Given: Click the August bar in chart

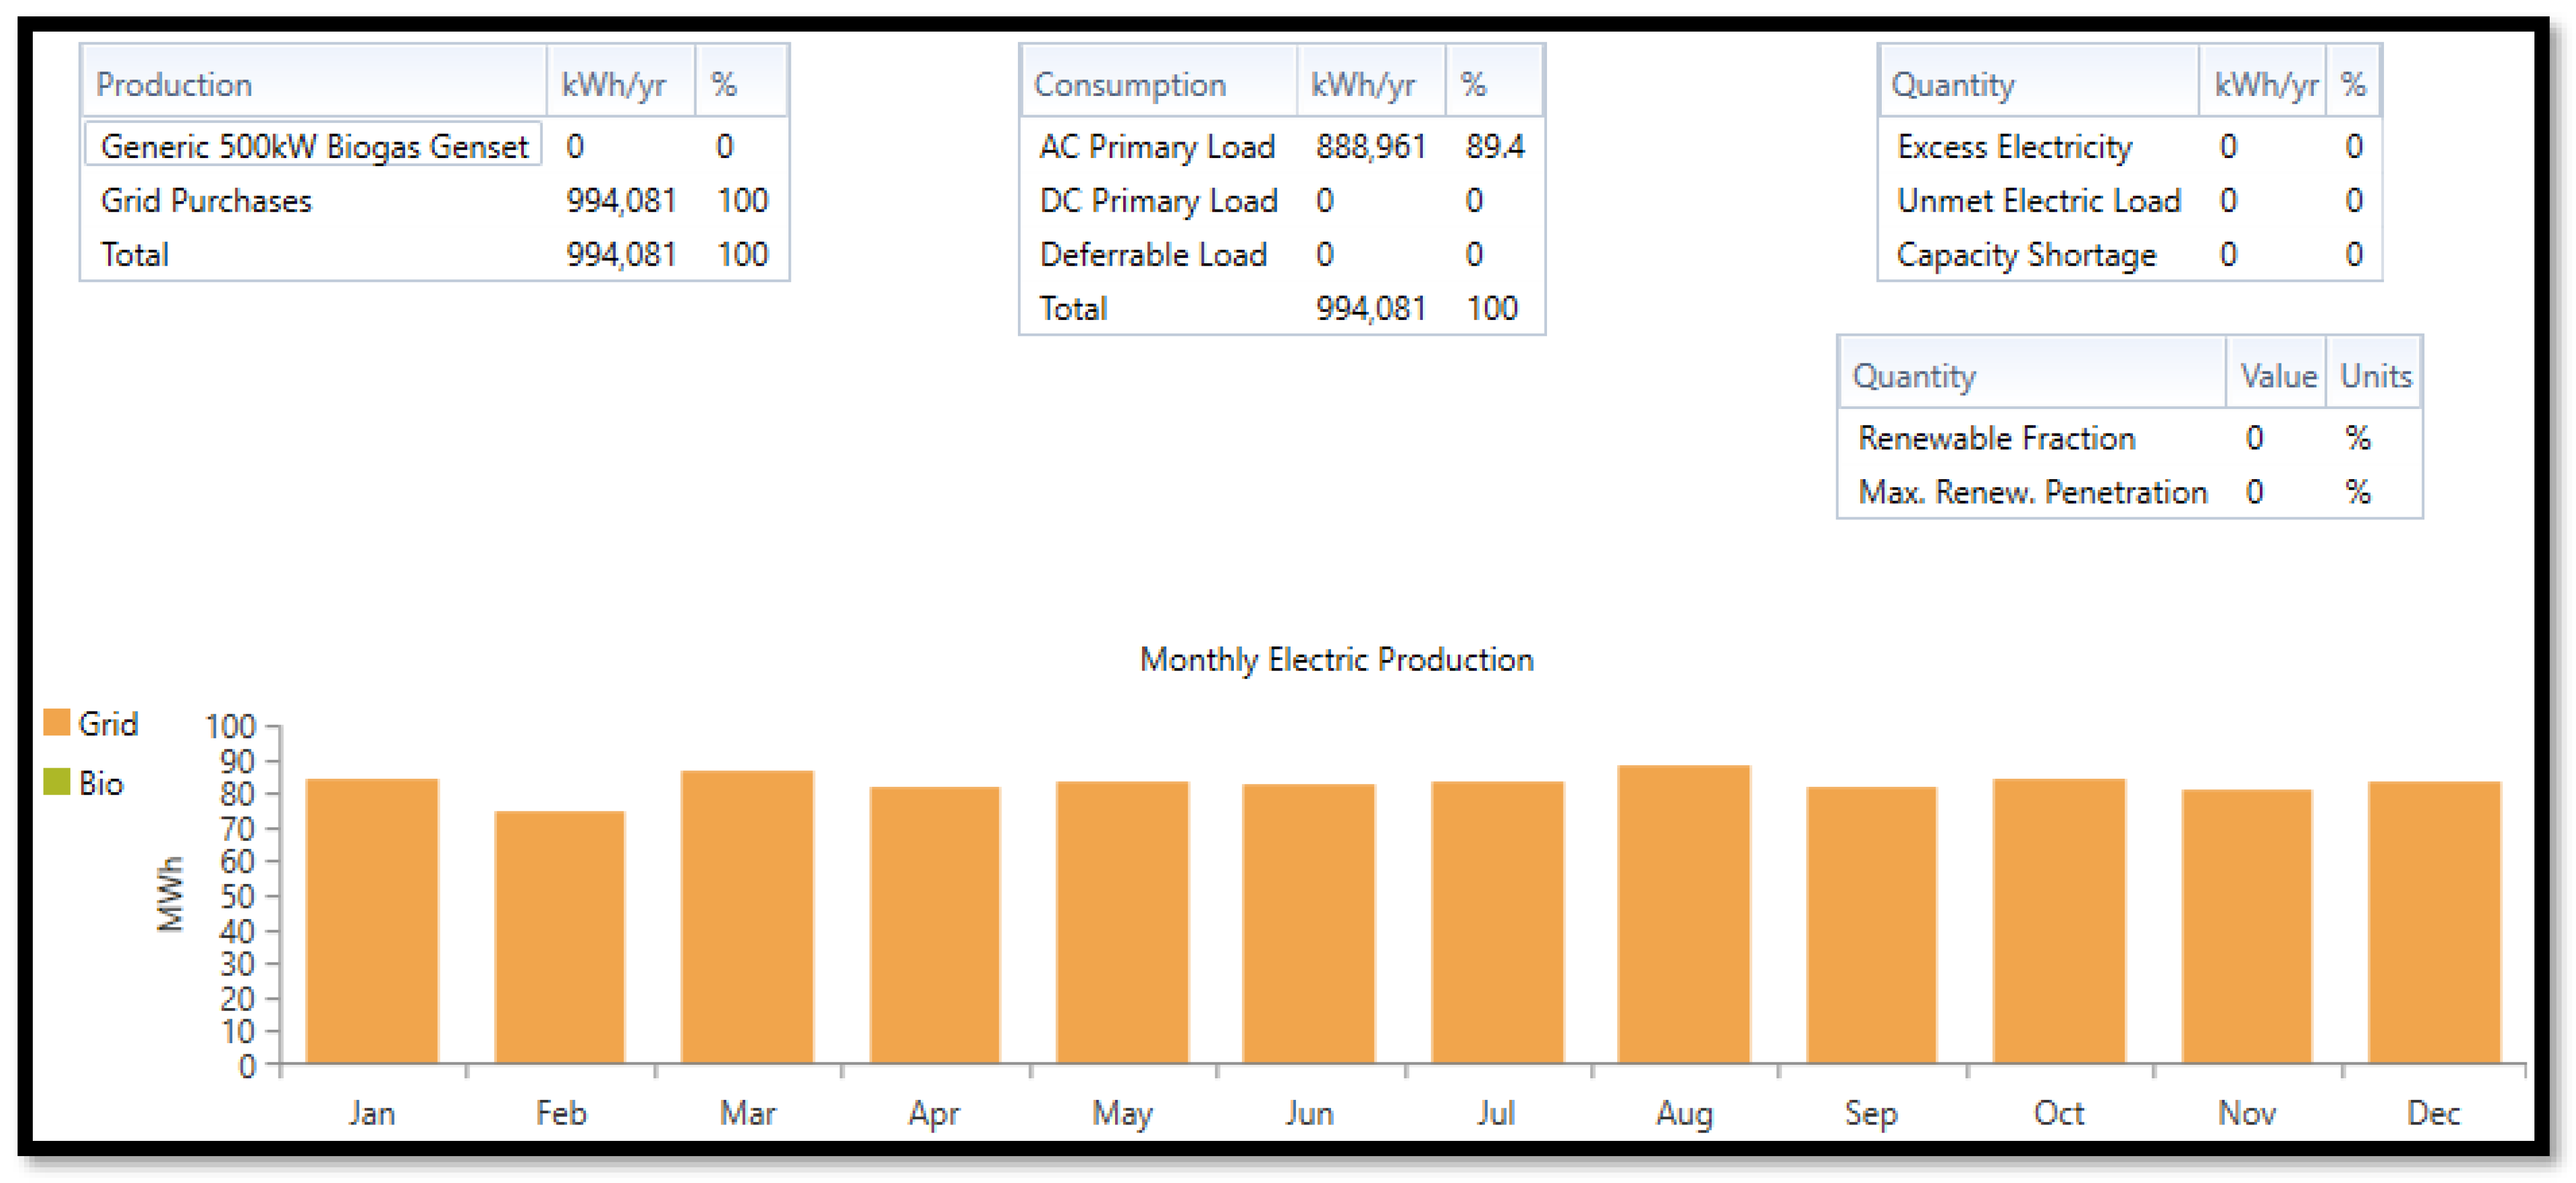Looking at the screenshot, I should pos(1683,914).
